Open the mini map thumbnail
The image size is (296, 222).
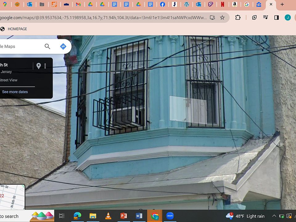(12, 197)
